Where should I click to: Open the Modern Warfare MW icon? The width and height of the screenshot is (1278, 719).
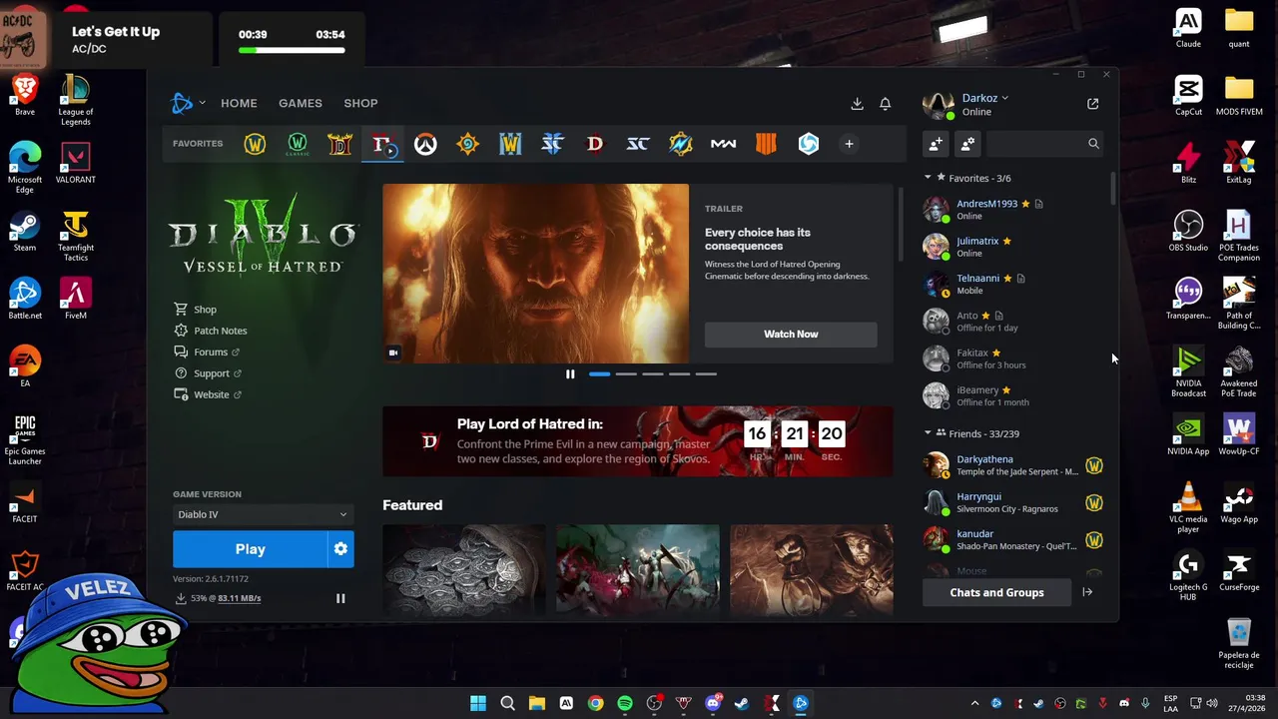pos(723,144)
